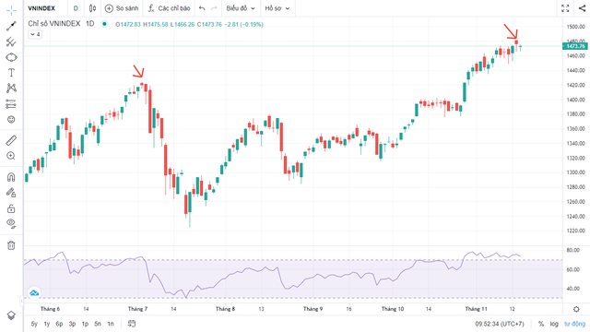Enter fullscreen chart mode
590x332 pixels.
click(565, 8)
